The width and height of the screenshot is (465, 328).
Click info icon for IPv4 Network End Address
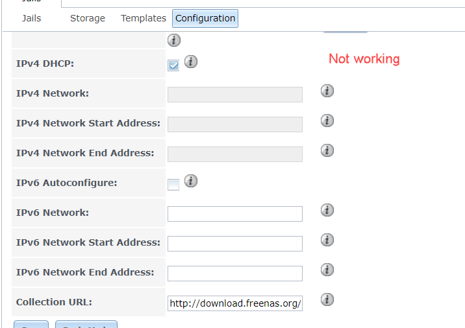[327, 150]
